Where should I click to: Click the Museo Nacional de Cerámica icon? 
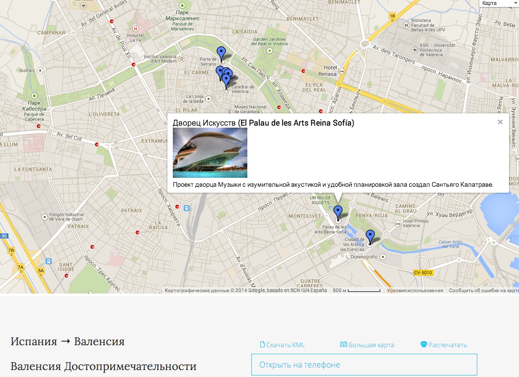coord(229,111)
